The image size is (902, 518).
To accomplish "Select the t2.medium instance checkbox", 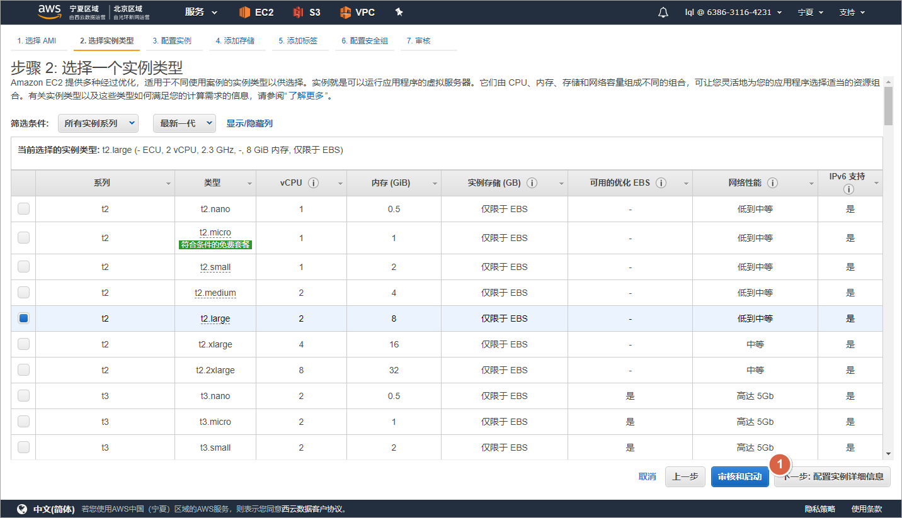I will 23,293.
